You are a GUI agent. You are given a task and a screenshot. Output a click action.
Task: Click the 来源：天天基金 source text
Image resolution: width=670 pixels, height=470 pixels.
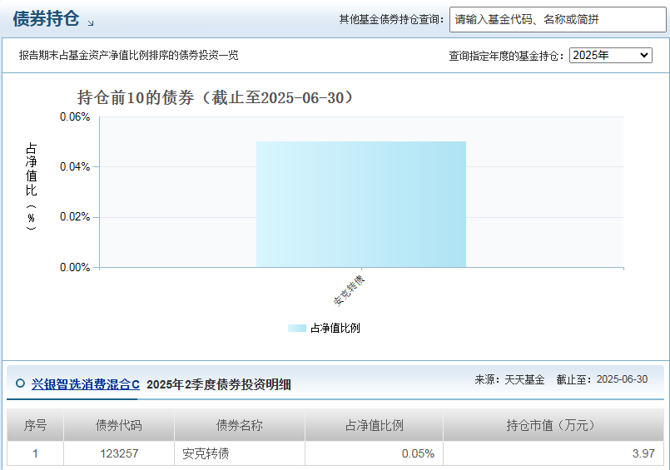[509, 379]
